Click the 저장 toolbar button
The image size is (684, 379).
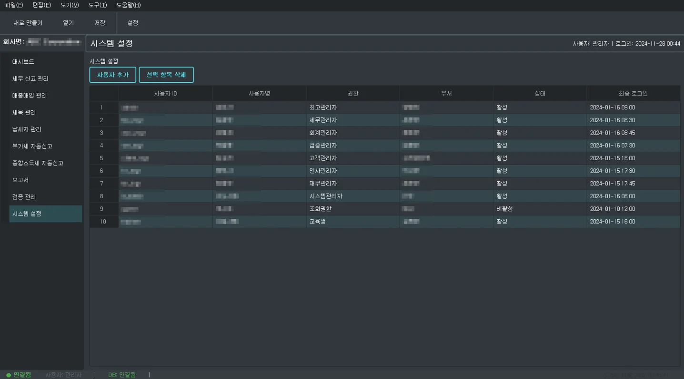(x=100, y=23)
